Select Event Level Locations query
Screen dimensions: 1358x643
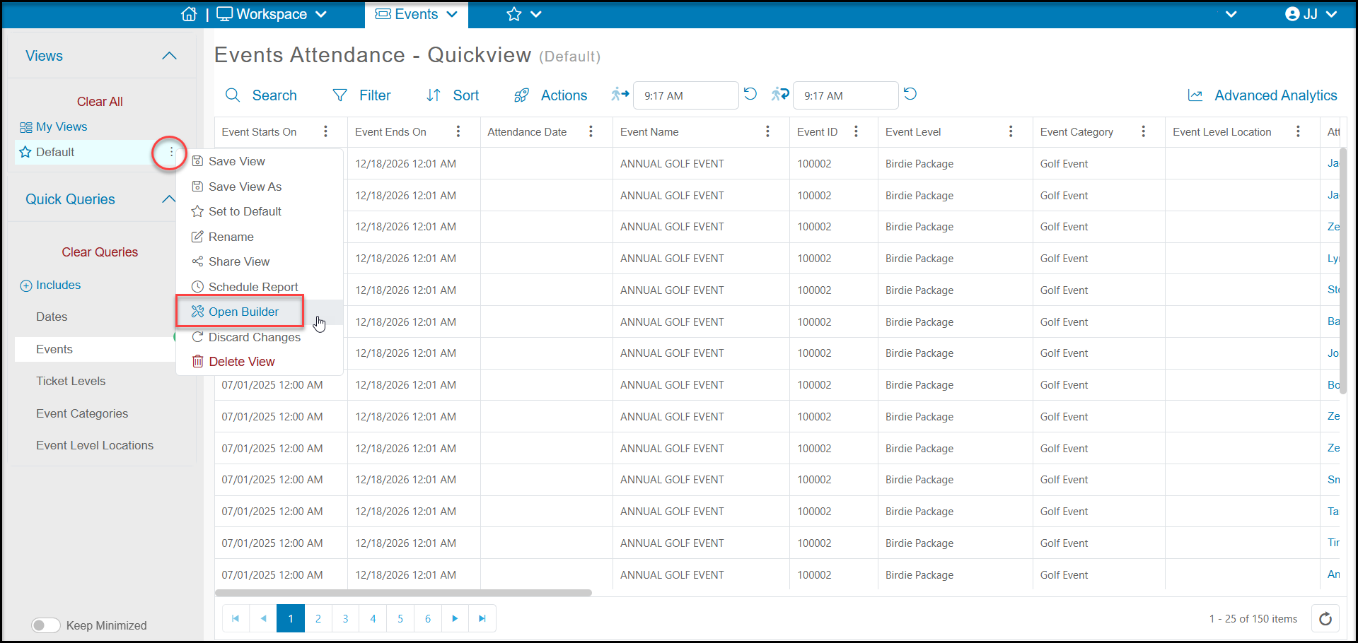95,446
